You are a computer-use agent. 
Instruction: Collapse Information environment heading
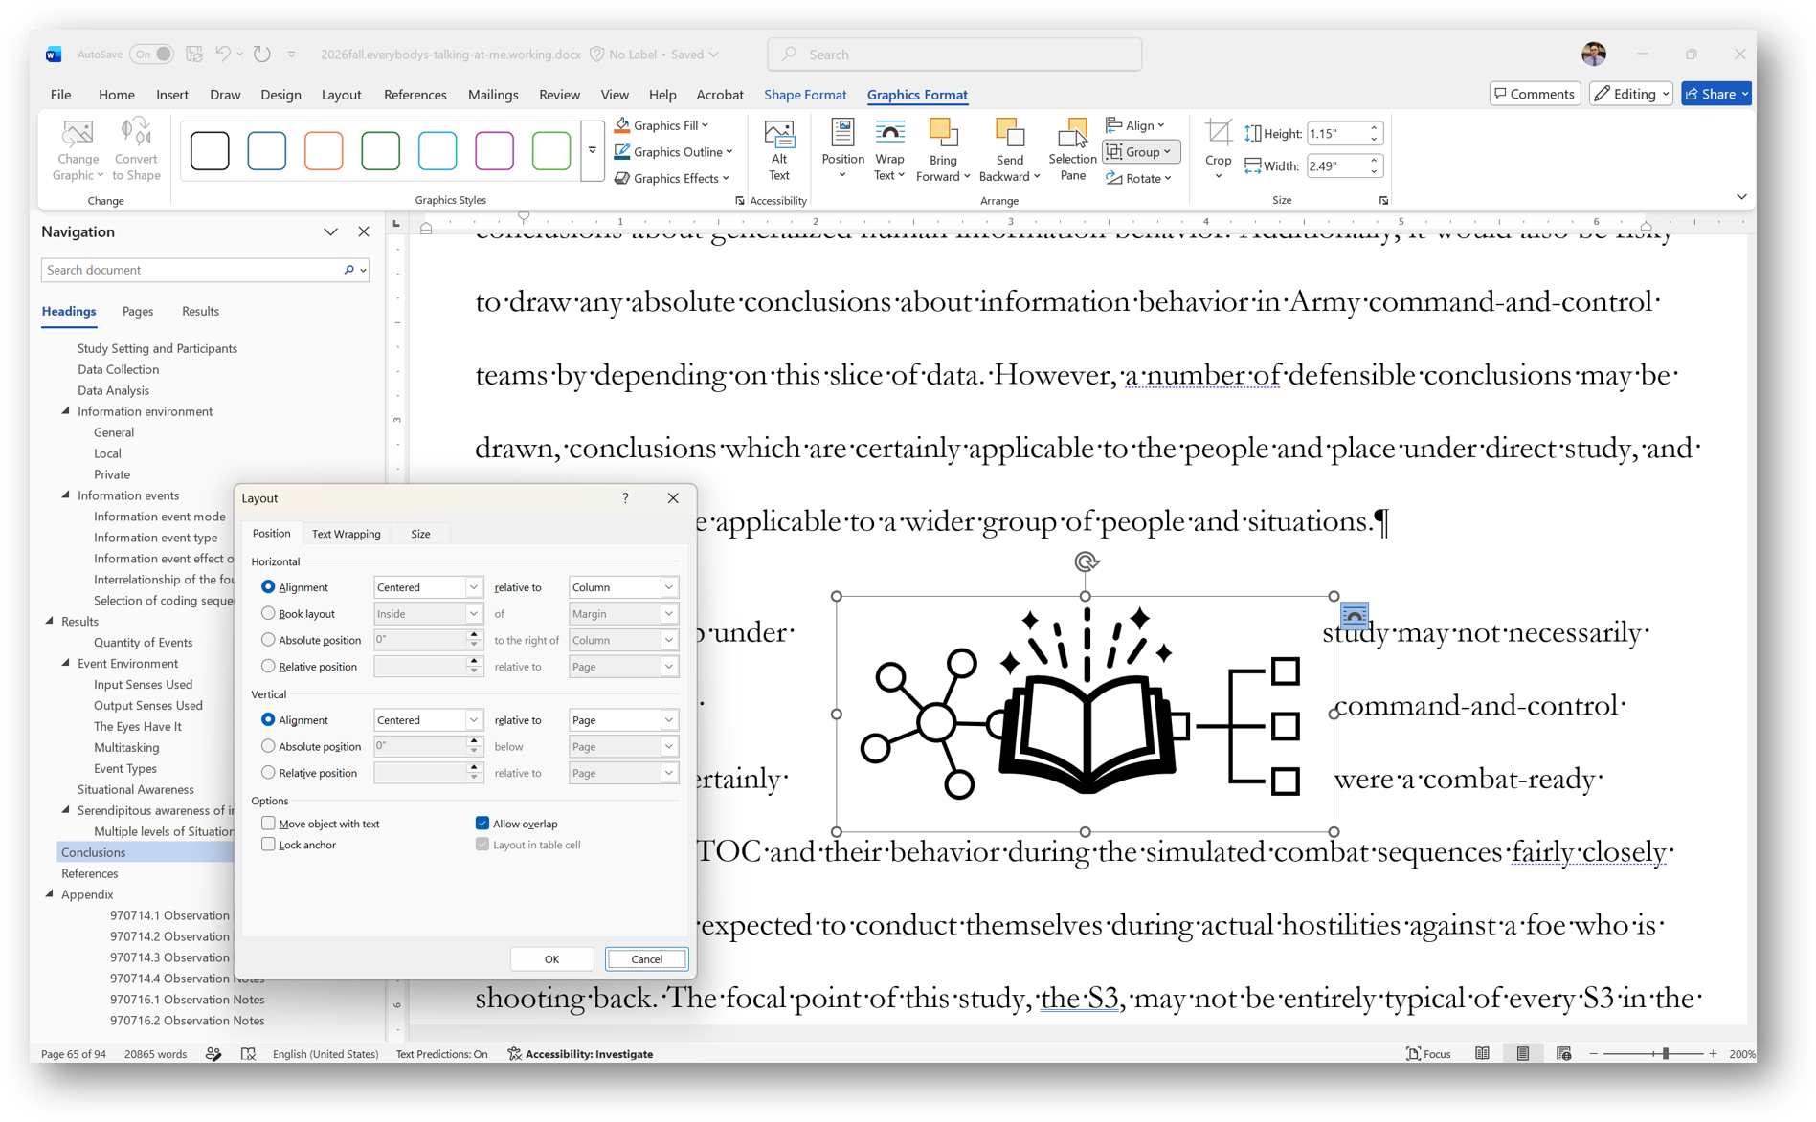[66, 411]
